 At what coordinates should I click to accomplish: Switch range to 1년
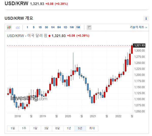coord(69,128)
